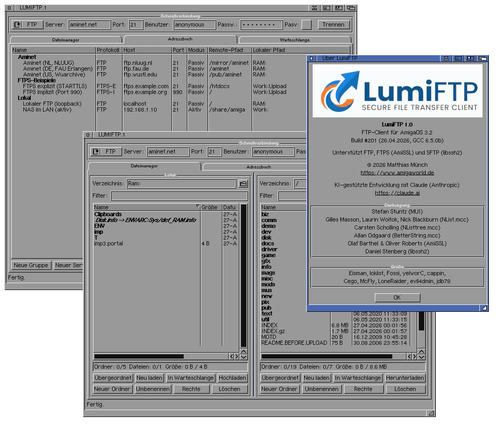Click the size gadget of Über LumiFTP window
This screenshot has width=499, height=425.
click(484, 308)
